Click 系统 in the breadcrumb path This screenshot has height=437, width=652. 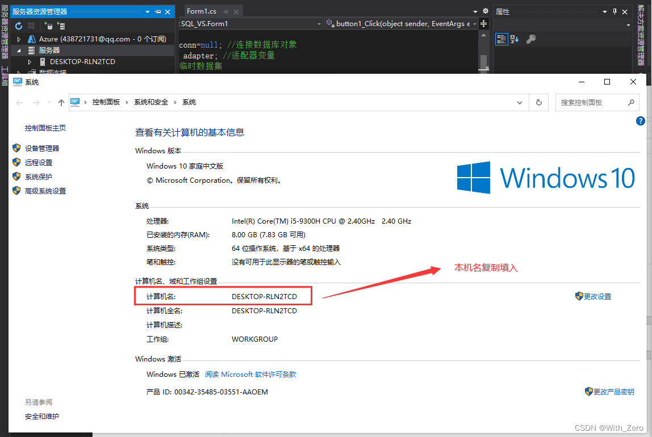(189, 102)
